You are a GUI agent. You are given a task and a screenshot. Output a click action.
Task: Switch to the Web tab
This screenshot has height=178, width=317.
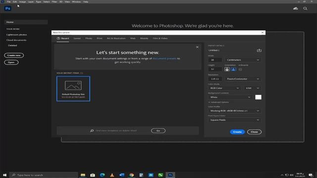pyautogui.click(x=133, y=39)
